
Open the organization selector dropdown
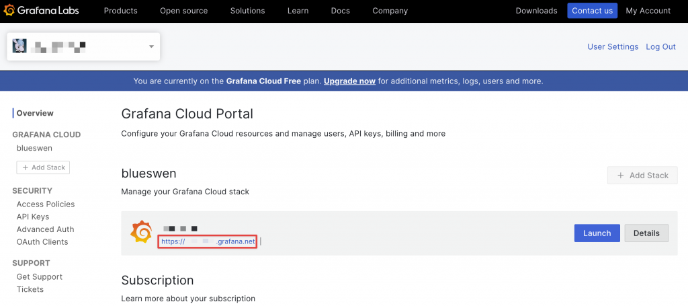pos(151,46)
